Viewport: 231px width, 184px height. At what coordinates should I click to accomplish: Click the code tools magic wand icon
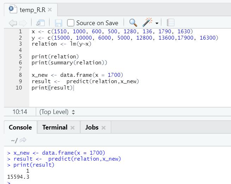click(x=147, y=23)
